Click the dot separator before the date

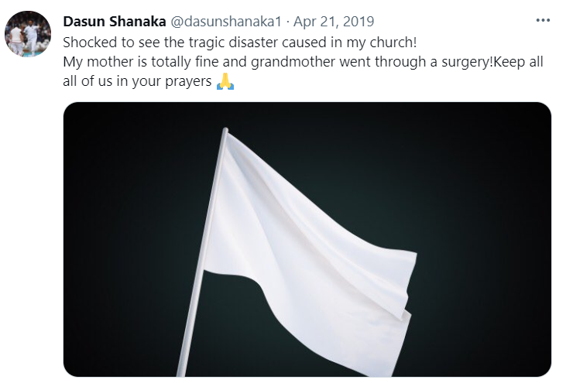coord(288,22)
